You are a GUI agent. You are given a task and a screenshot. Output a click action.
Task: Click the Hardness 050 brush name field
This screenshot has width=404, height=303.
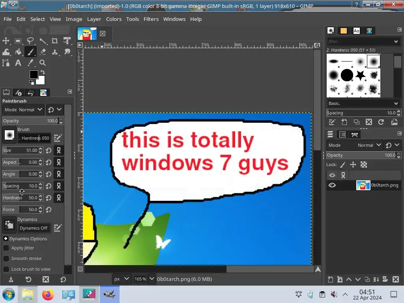(34, 138)
